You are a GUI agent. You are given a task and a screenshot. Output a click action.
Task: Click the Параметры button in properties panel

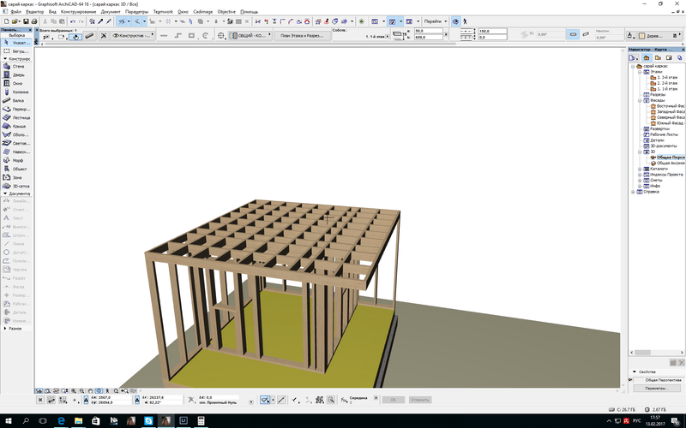(x=655, y=388)
